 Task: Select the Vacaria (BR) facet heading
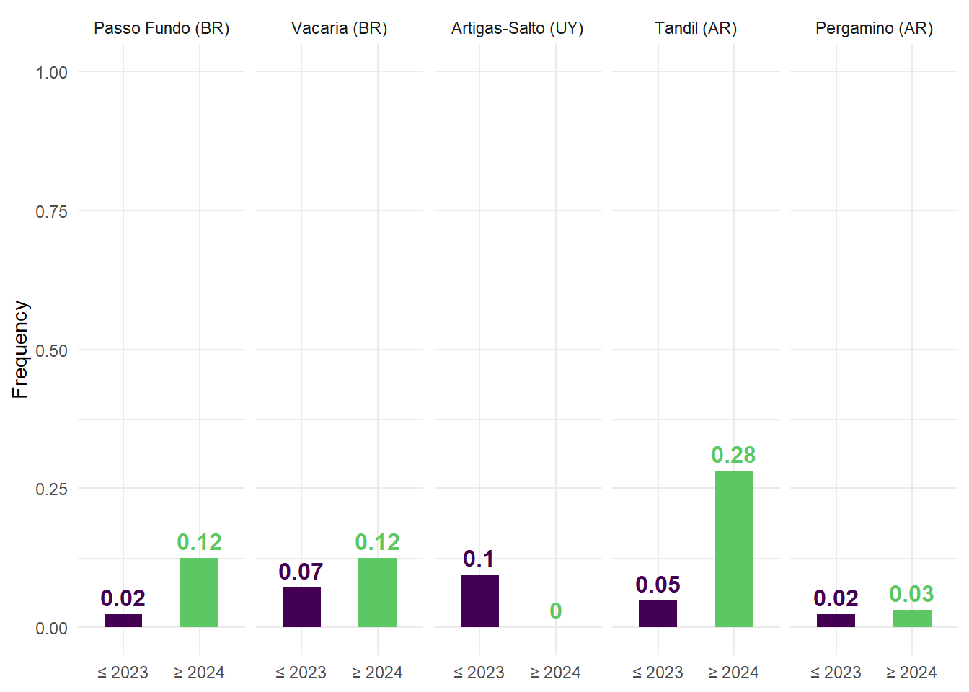pos(339,29)
